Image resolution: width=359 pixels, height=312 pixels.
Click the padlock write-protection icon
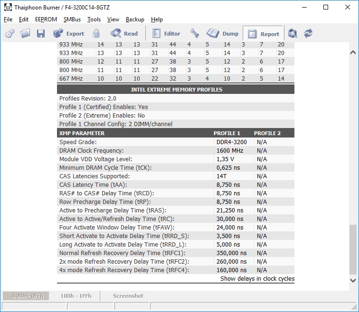coord(96,34)
